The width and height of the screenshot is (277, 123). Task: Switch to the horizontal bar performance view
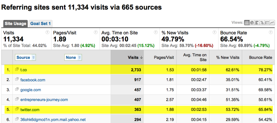pos(257,23)
